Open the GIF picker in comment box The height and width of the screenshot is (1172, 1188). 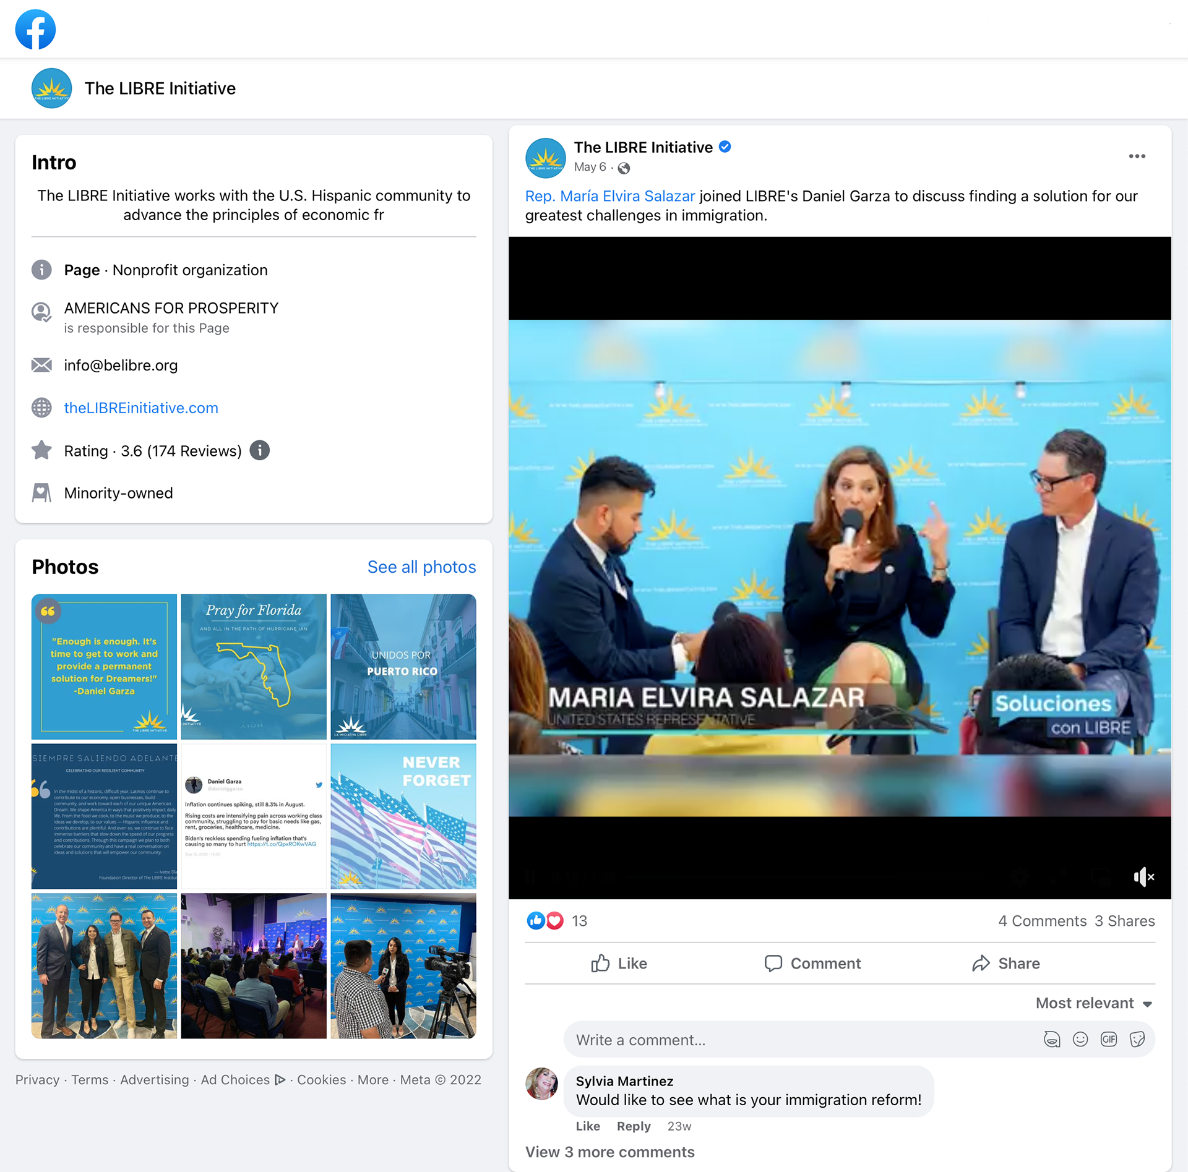pyautogui.click(x=1109, y=1040)
